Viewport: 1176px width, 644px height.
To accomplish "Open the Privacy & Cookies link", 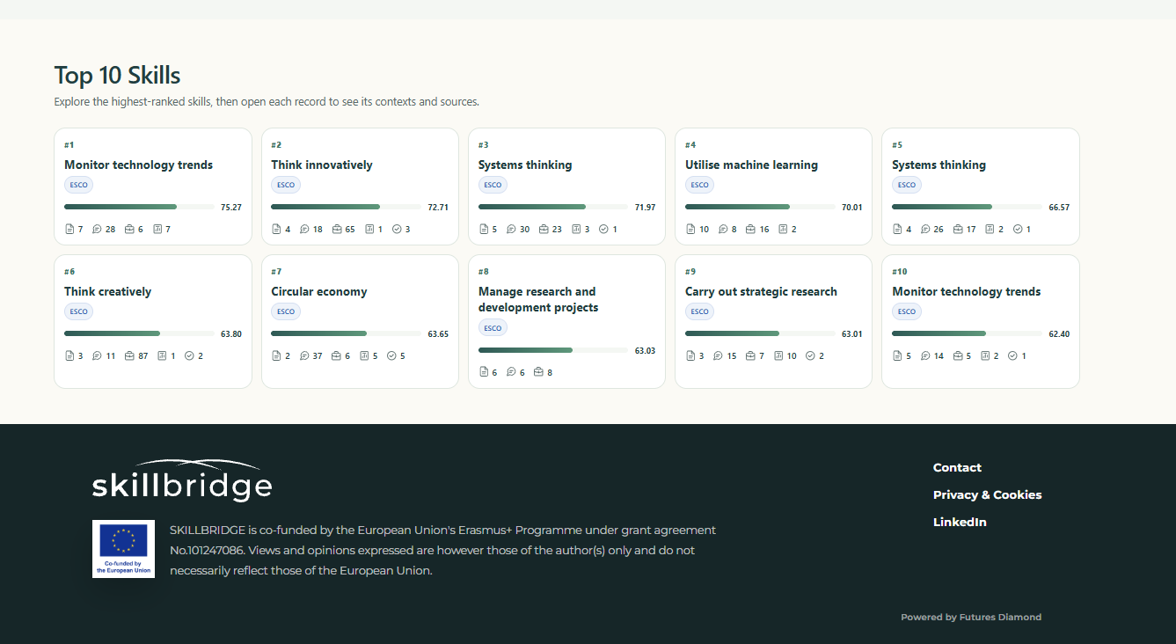I will 987,494.
